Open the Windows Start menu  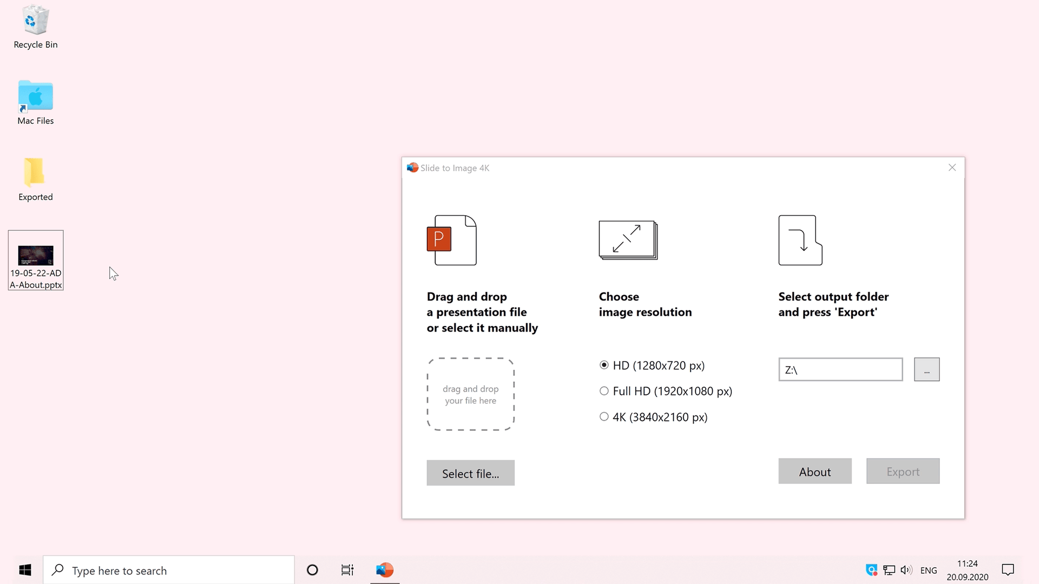25,570
